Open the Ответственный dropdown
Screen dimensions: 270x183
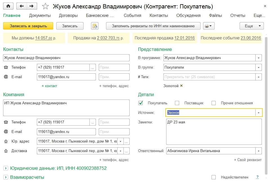pos(258,151)
